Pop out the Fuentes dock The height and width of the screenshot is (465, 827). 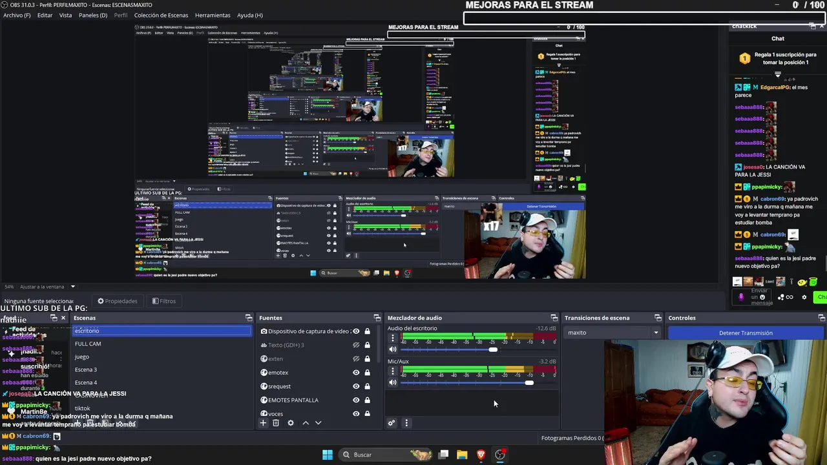point(377,318)
